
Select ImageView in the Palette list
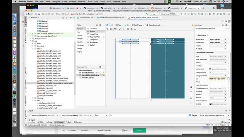pyautogui.click(x=94, y=34)
